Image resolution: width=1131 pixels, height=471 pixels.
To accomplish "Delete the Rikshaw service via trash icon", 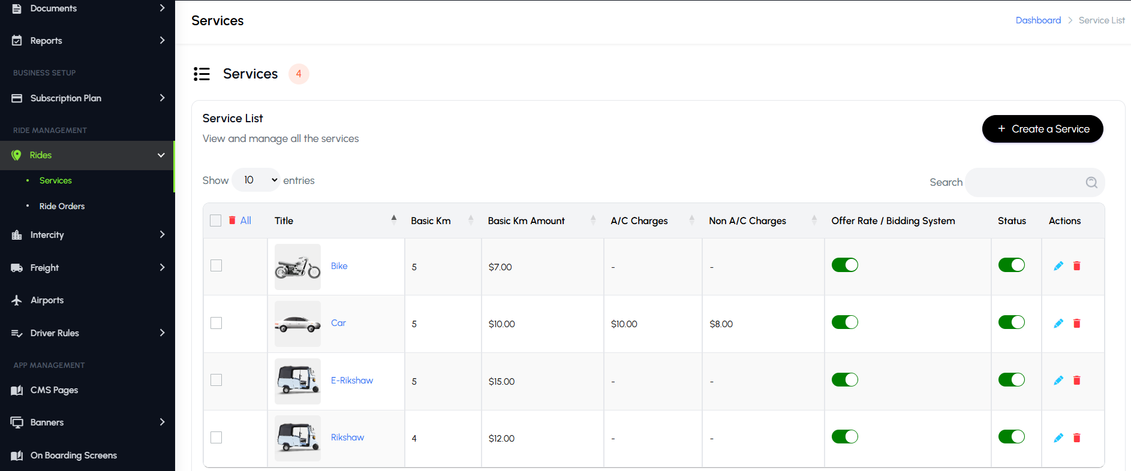I will tap(1076, 438).
